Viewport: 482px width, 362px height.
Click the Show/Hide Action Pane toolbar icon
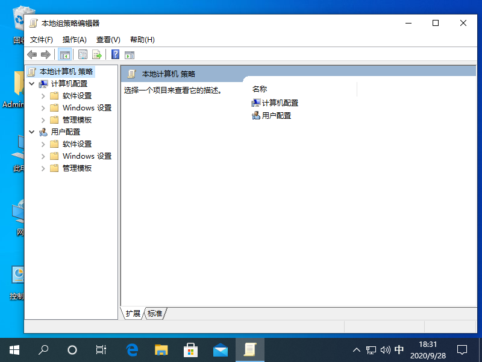pyautogui.click(x=129, y=54)
